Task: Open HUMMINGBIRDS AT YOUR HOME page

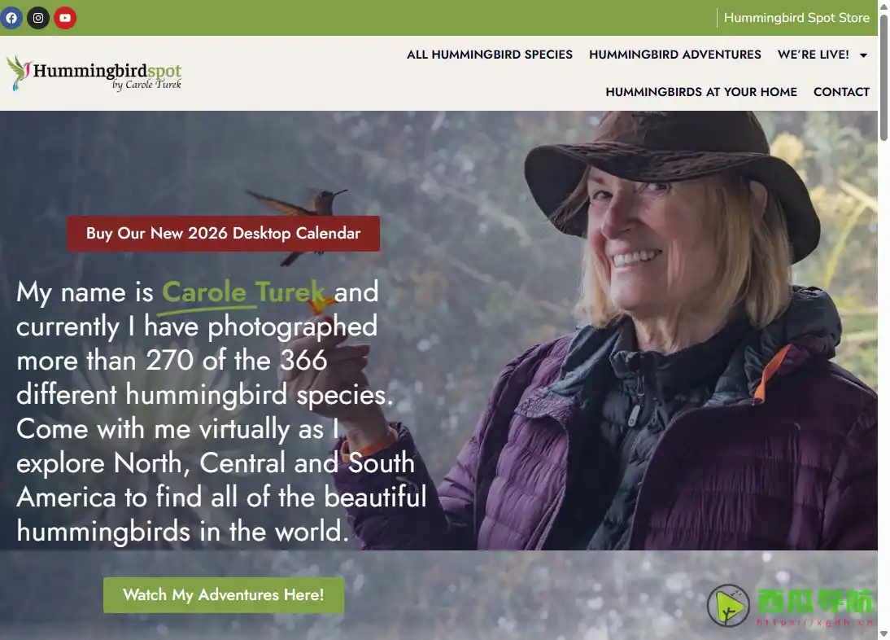Action: tap(701, 92)
